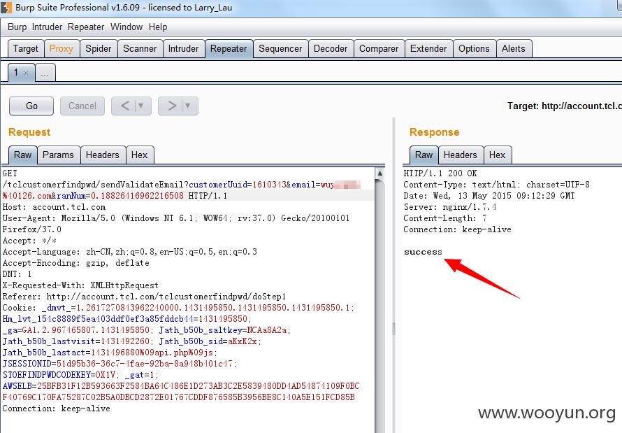Switch to the Spider tool tab
622x433 pixels.
coord(99,48)
